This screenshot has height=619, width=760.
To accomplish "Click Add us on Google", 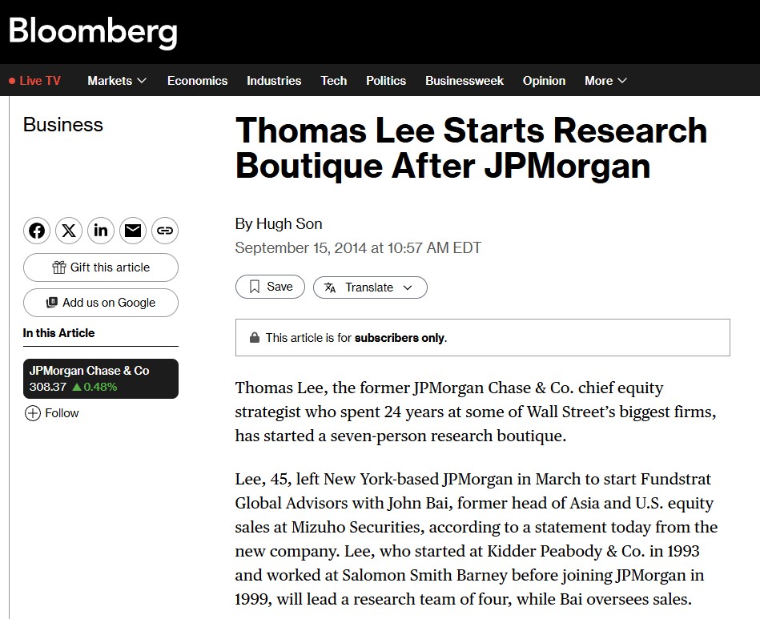I will pyautogui.click(x=101, y=303).
